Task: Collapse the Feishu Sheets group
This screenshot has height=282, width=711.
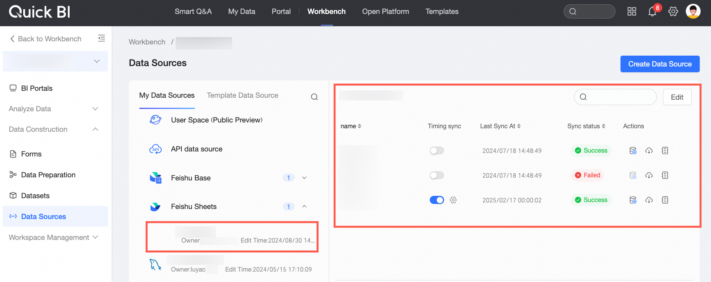Action: point(304,207)
